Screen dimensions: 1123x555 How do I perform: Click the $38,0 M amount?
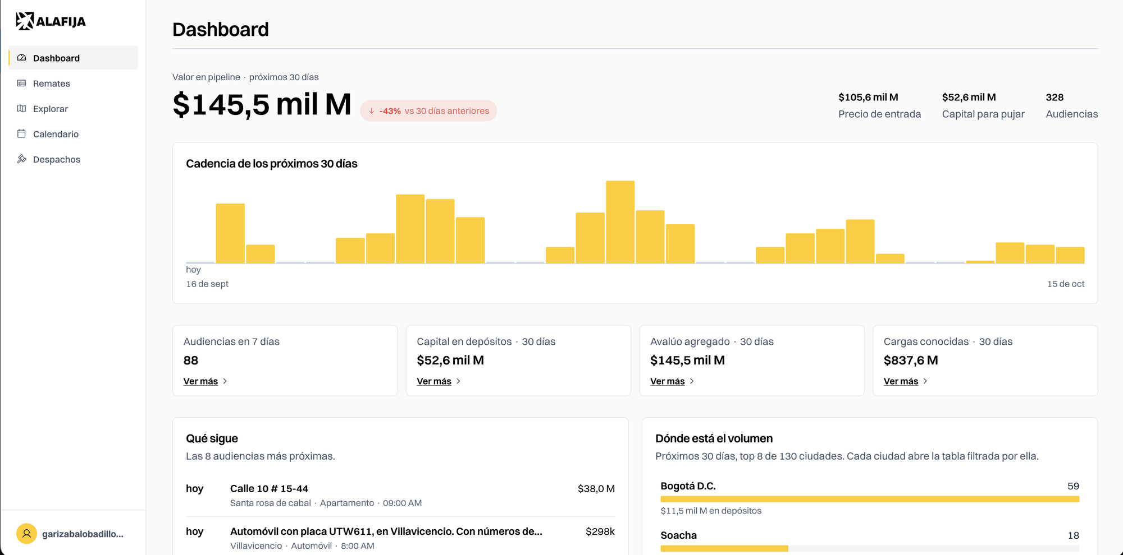(x=596, y=489)
